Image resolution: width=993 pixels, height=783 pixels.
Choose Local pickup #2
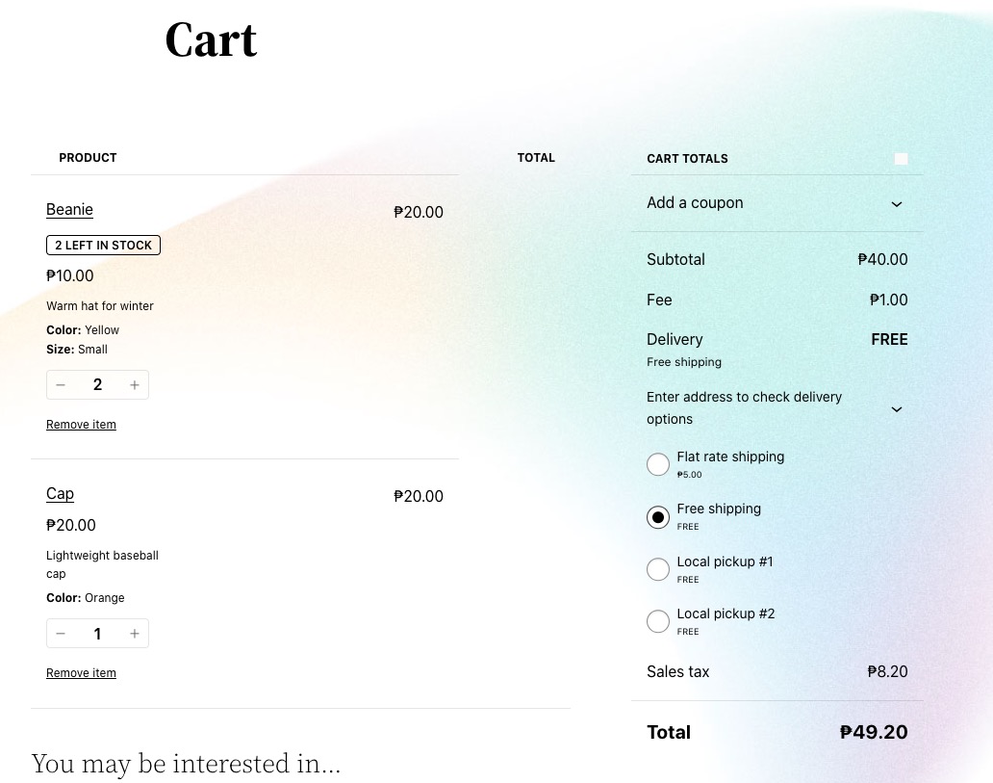click(x=658, y=621)
